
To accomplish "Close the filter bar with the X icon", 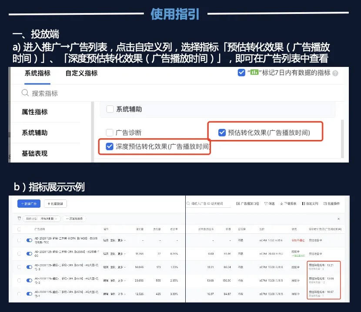I will (x=338, y=219).
